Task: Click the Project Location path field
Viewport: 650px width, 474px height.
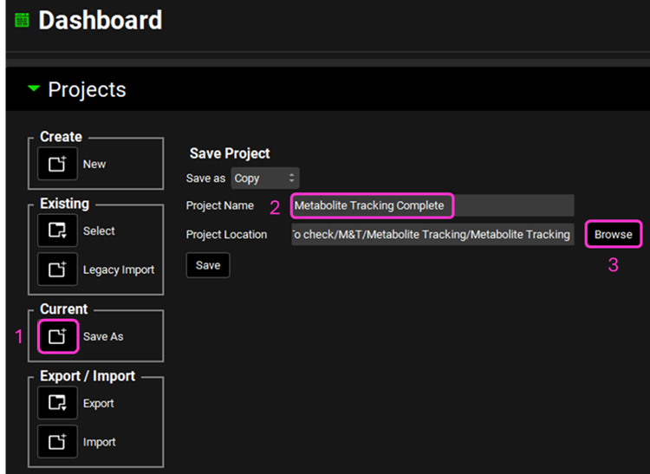Action: (432, 234)
